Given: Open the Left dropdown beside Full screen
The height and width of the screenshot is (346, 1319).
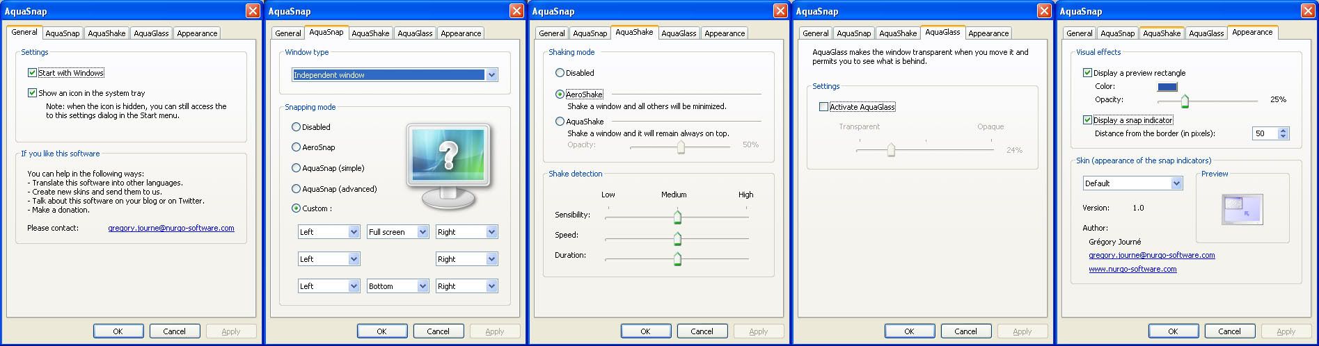Looking at the screenshot, I should (329, 231).
